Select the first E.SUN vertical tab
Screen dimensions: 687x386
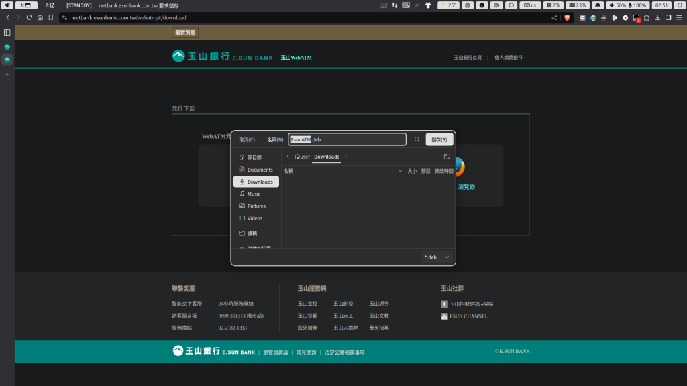(x=7, y=46)
